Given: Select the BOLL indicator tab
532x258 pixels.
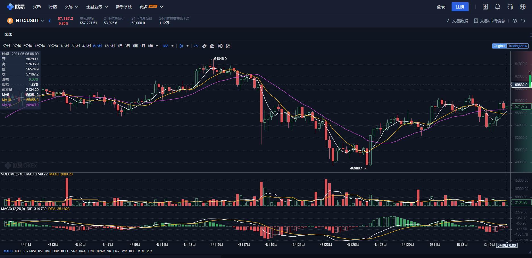Looking at the screenshot, I should coord(65,251).
